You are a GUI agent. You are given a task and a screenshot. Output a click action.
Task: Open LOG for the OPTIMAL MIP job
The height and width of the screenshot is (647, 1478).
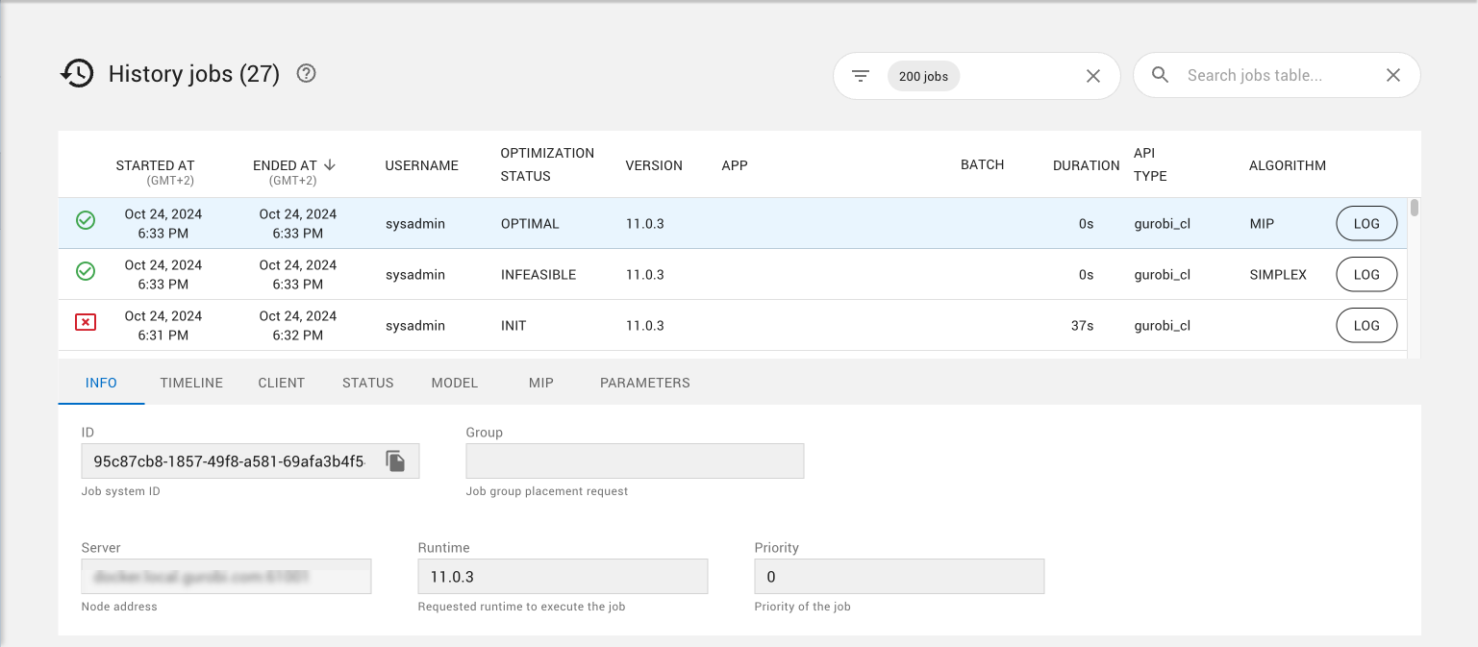point(1365,224)
